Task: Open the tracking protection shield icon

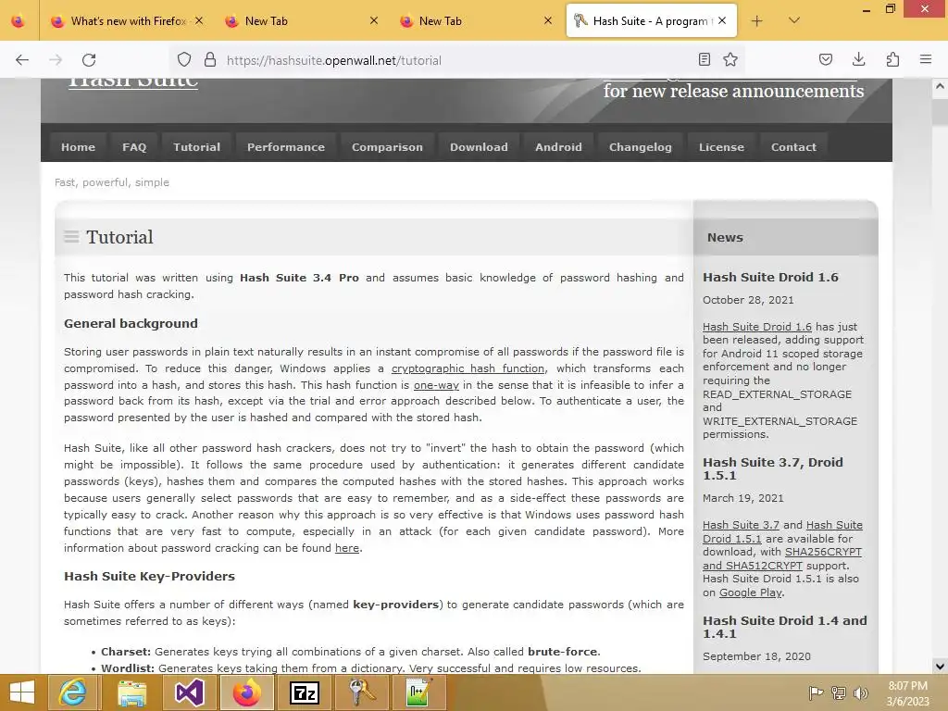Action: tap(184, 60)
